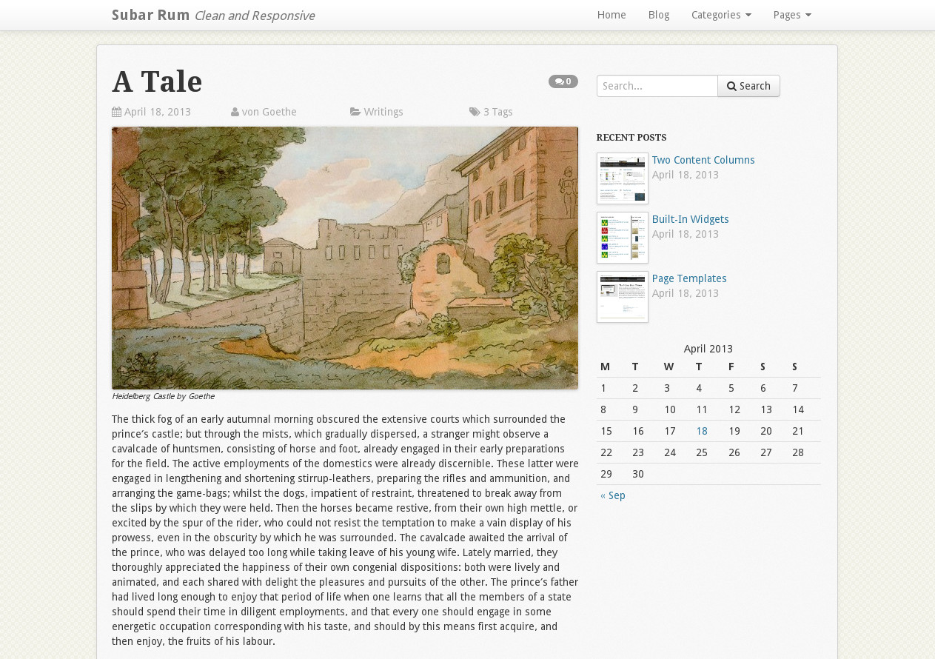Open the Blog menu item
935x659 pixels.
(659, 15)
